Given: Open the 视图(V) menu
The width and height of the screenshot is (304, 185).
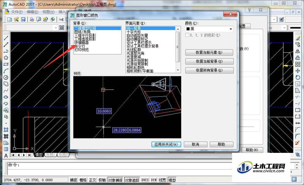Looking at the screenshot, I should pyautogui.click(x=48, y=12).
